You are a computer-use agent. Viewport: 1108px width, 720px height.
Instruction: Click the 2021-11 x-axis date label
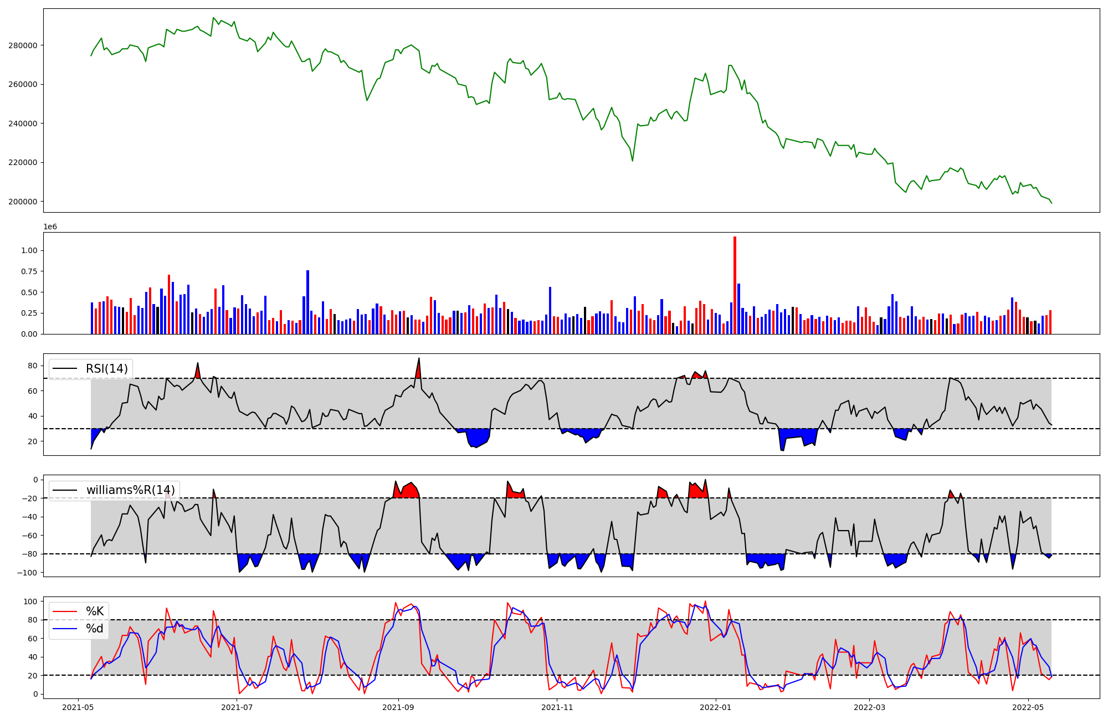coord(557,707)
